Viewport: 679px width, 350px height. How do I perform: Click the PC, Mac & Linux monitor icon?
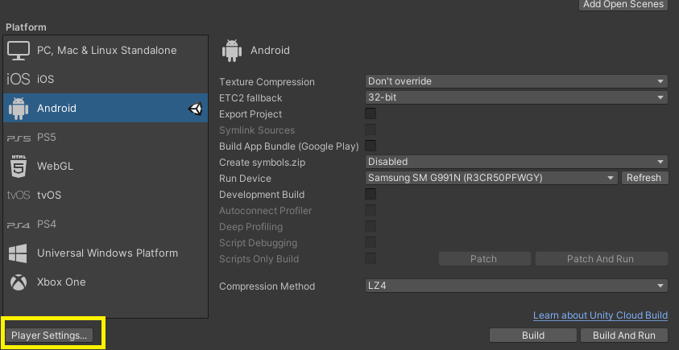(19, 50)
